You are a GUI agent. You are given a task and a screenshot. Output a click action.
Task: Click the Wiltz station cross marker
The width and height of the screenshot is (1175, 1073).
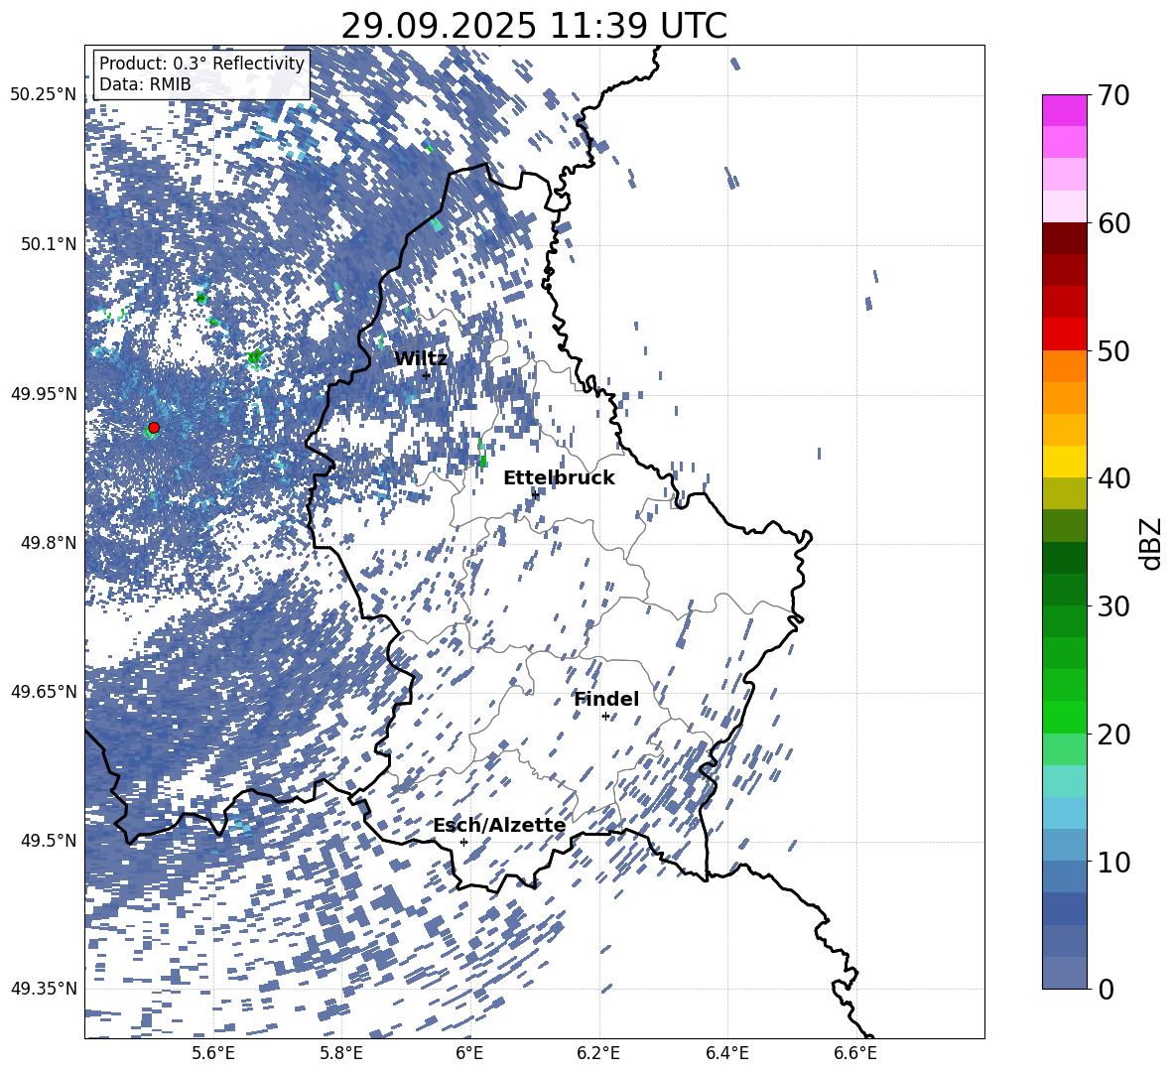click(x=427, y=375)
